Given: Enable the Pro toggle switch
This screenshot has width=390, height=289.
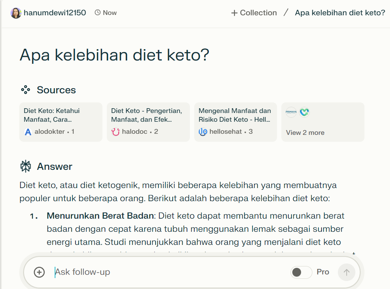Looking at the screenshot, I should pos(301,272).
